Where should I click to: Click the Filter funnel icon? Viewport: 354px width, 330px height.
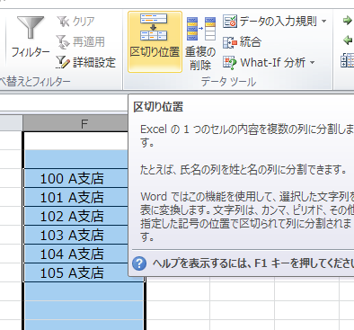click(x=31, y=28)
